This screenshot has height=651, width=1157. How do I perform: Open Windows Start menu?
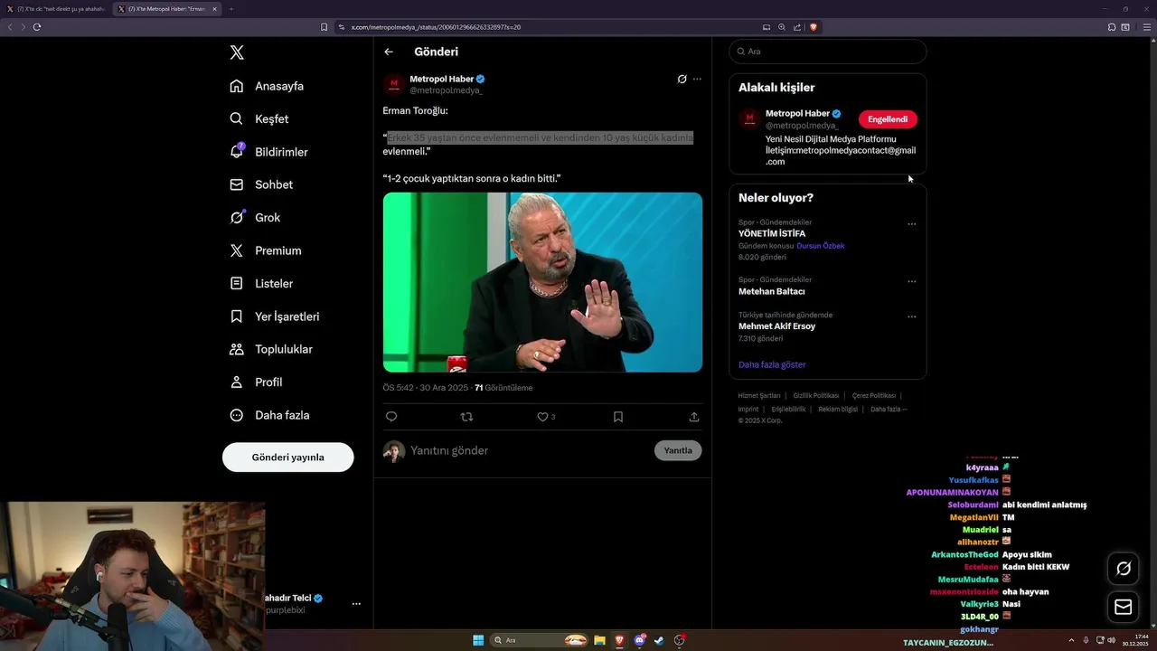click(x=478, y=640)
